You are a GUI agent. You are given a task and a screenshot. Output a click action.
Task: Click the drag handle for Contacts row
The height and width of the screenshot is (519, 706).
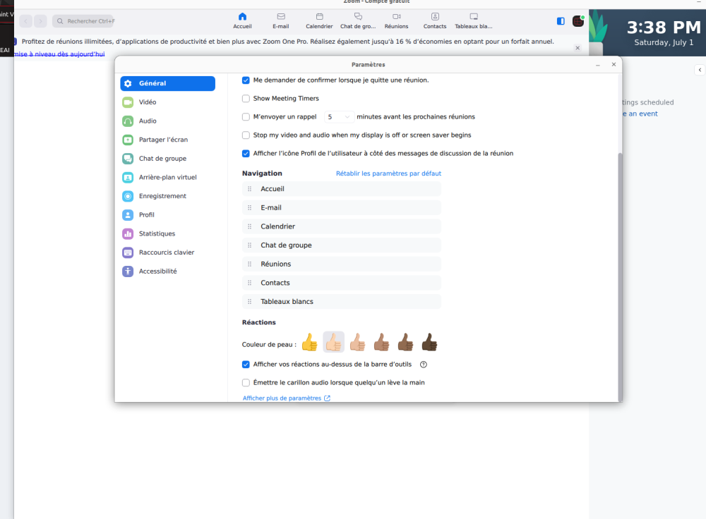(x=249, y=283)
